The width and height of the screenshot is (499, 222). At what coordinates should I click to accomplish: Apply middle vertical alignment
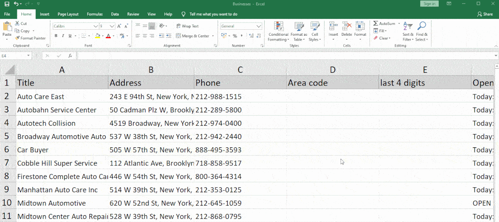(x=145, y=26)
